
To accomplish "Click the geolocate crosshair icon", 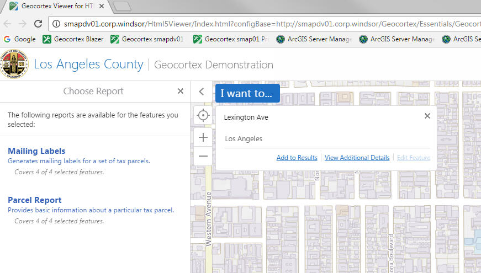I will pos(203,115).
